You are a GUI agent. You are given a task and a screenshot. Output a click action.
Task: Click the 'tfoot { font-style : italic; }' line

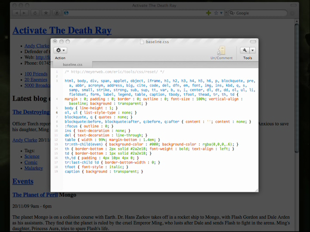pos(96,167)
